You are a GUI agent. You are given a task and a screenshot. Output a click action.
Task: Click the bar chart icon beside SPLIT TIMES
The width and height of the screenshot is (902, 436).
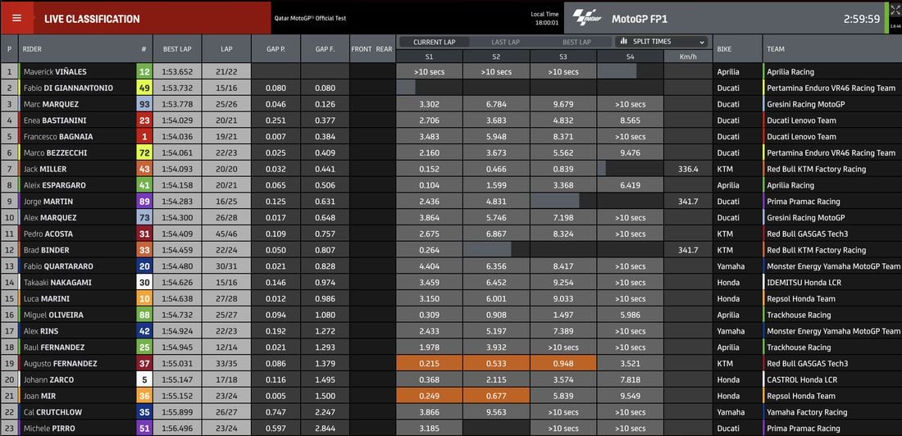pos(623,42)
